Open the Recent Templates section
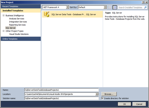The height and width of the screenshot is (108, 149). [x=21, y=6]
